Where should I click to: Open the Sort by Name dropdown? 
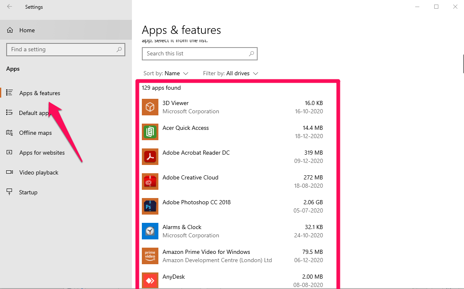[x=166, y=73]
